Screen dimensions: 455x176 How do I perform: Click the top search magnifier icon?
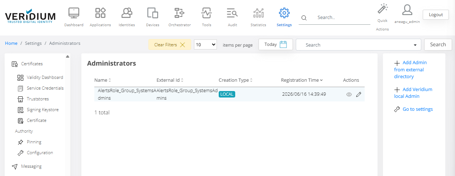pyautogui.click(x=304, y=18)
